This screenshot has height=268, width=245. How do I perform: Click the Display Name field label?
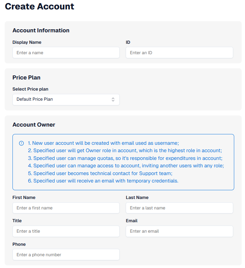27,42
